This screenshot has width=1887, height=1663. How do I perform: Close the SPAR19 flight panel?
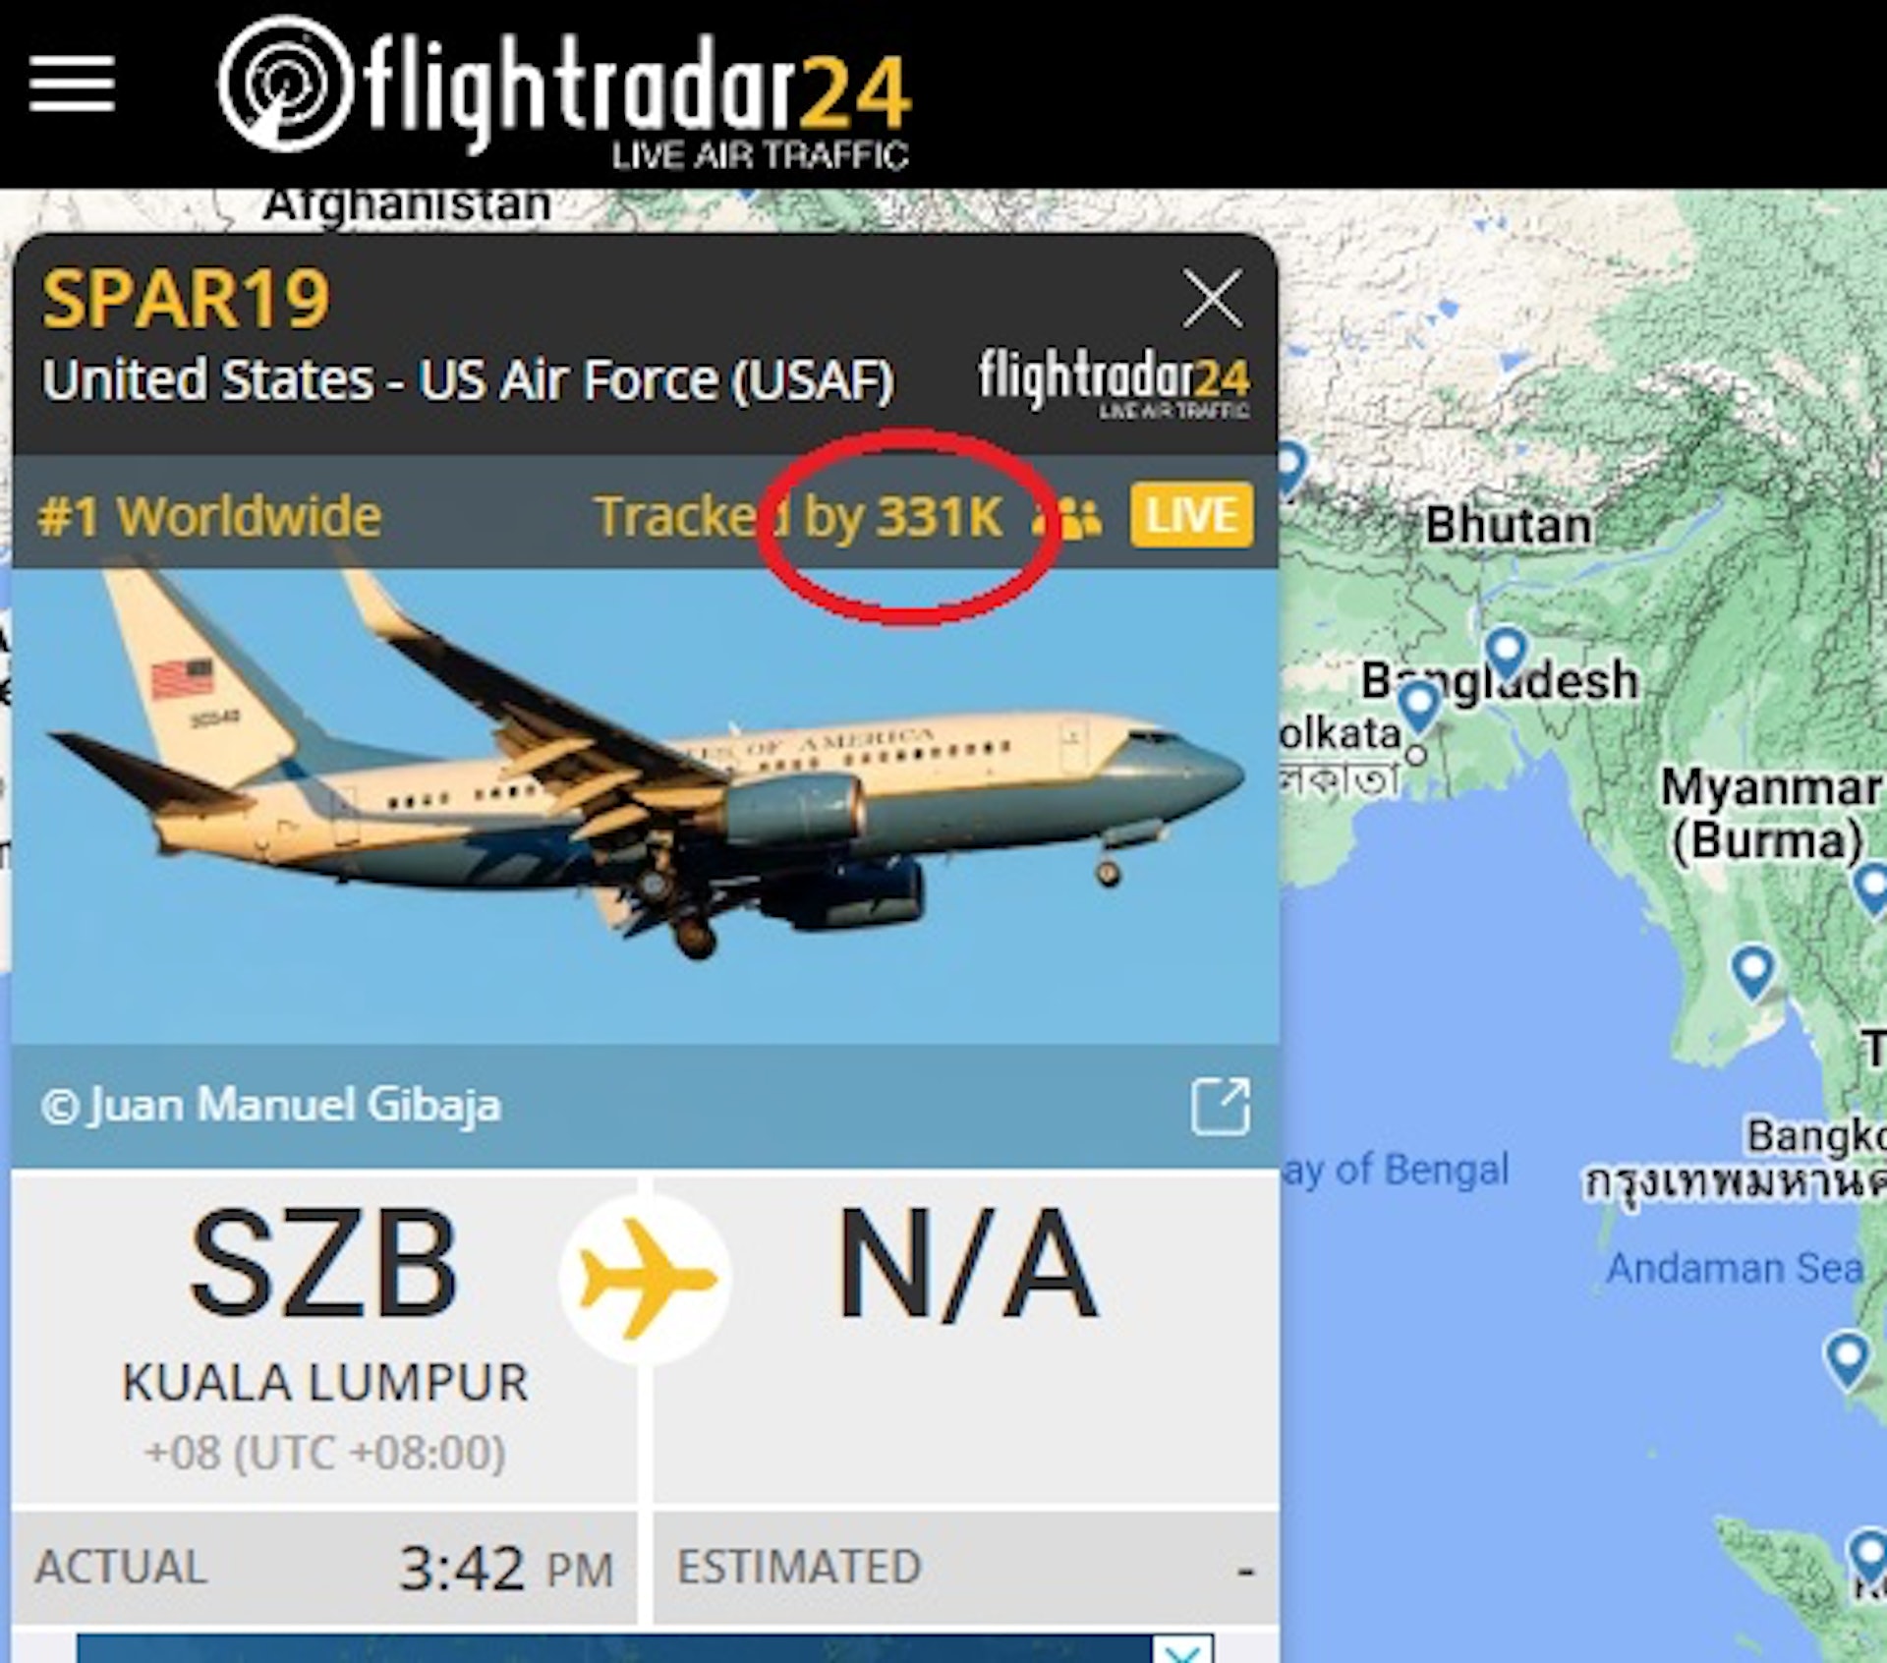point(1213,299)
